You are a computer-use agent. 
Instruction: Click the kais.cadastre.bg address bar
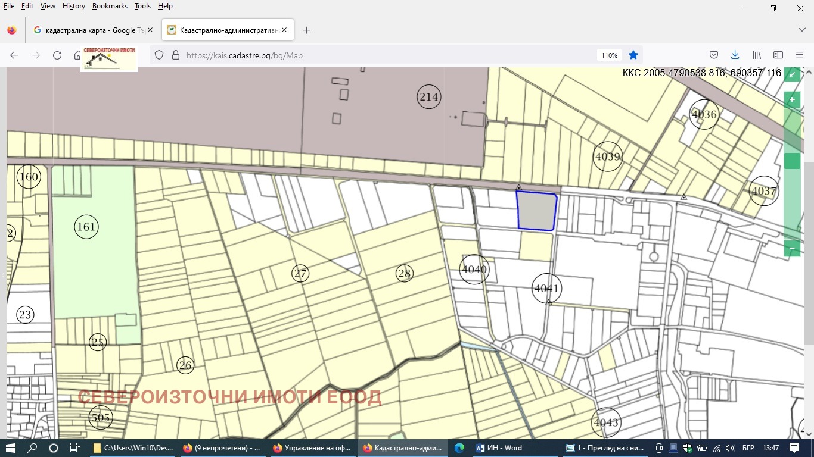(358, 55)
